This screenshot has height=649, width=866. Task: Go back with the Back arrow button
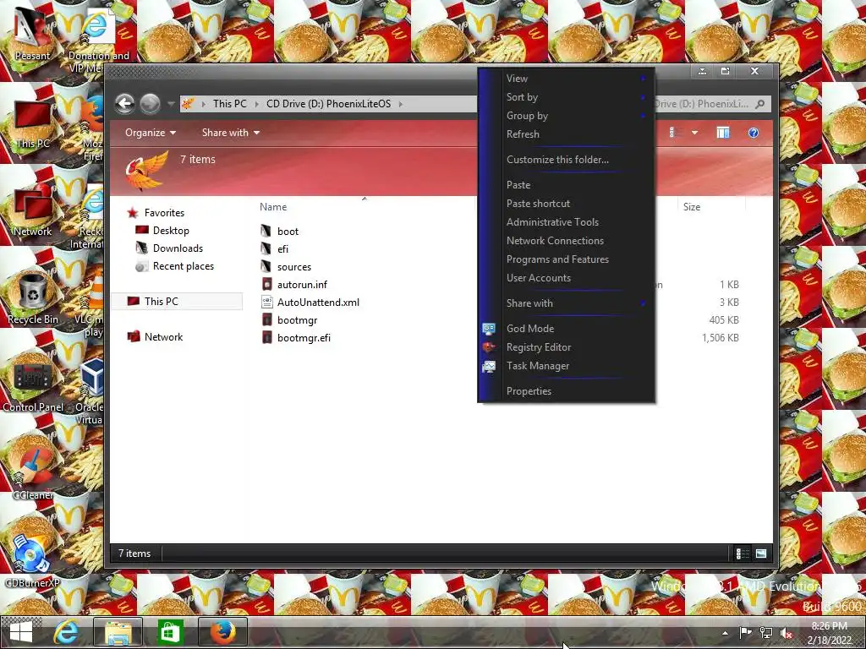click(125, 103)
